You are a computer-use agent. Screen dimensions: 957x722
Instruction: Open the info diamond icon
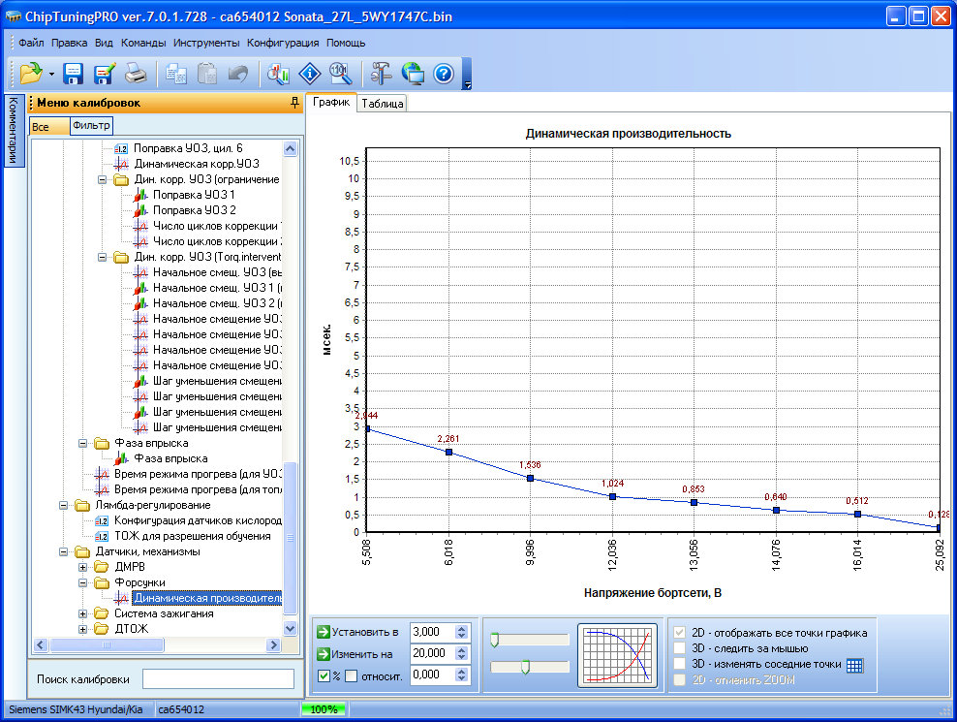(x=309, y=73)
